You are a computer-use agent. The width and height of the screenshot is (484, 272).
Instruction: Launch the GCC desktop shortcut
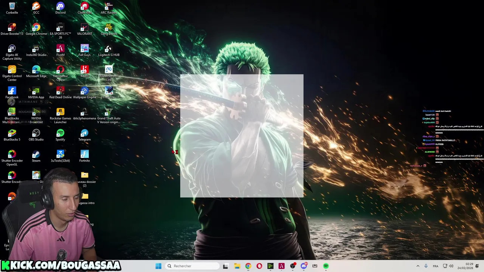point(36,8)
